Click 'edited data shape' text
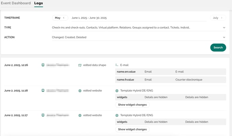 [x=95, y=65]
